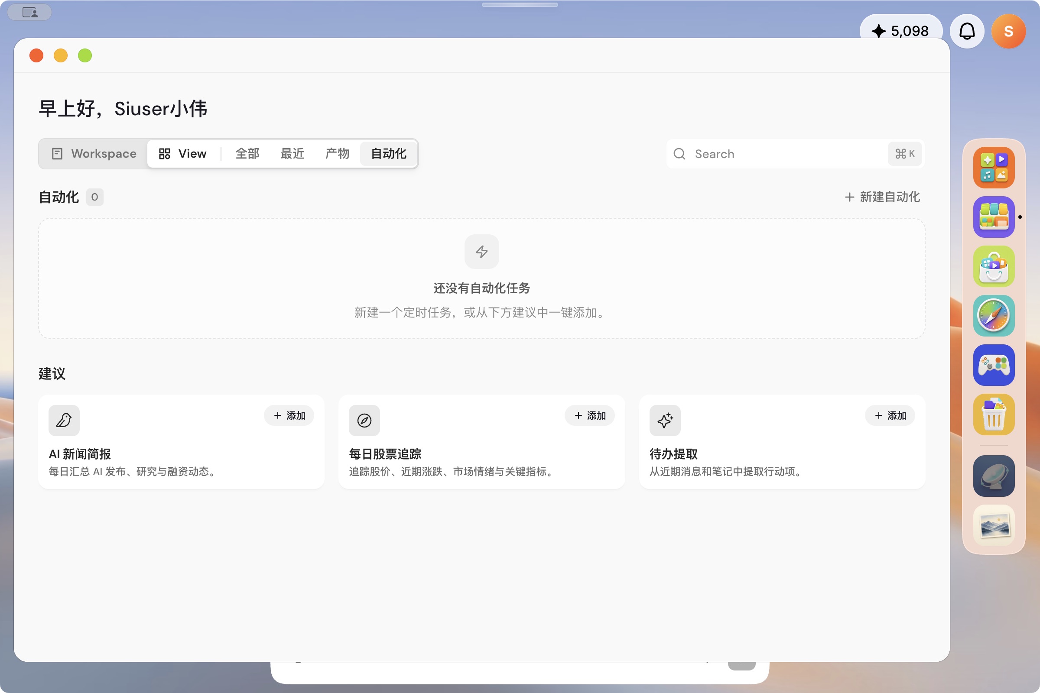This screenshot has width=1040, height=693.
Task: Click 新建自动化 to create automation
Action: click(882, 197)
